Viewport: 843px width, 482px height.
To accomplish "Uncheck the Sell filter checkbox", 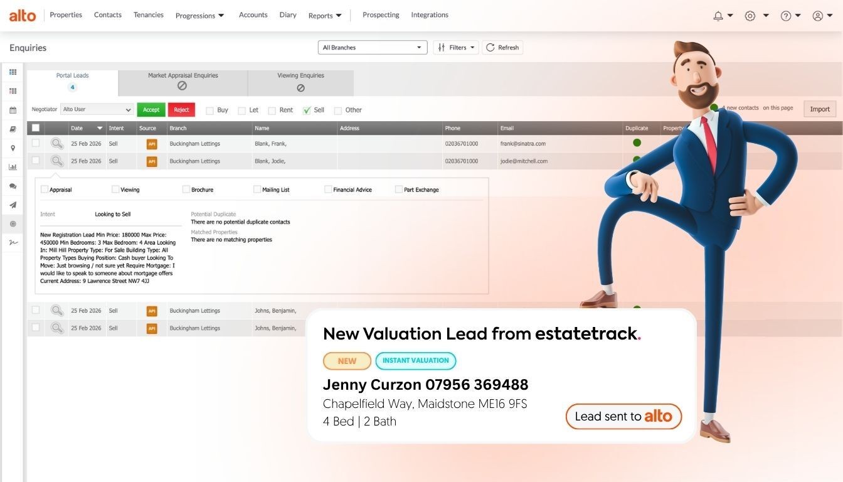I will pyautogui.click(x=307, y=110).
